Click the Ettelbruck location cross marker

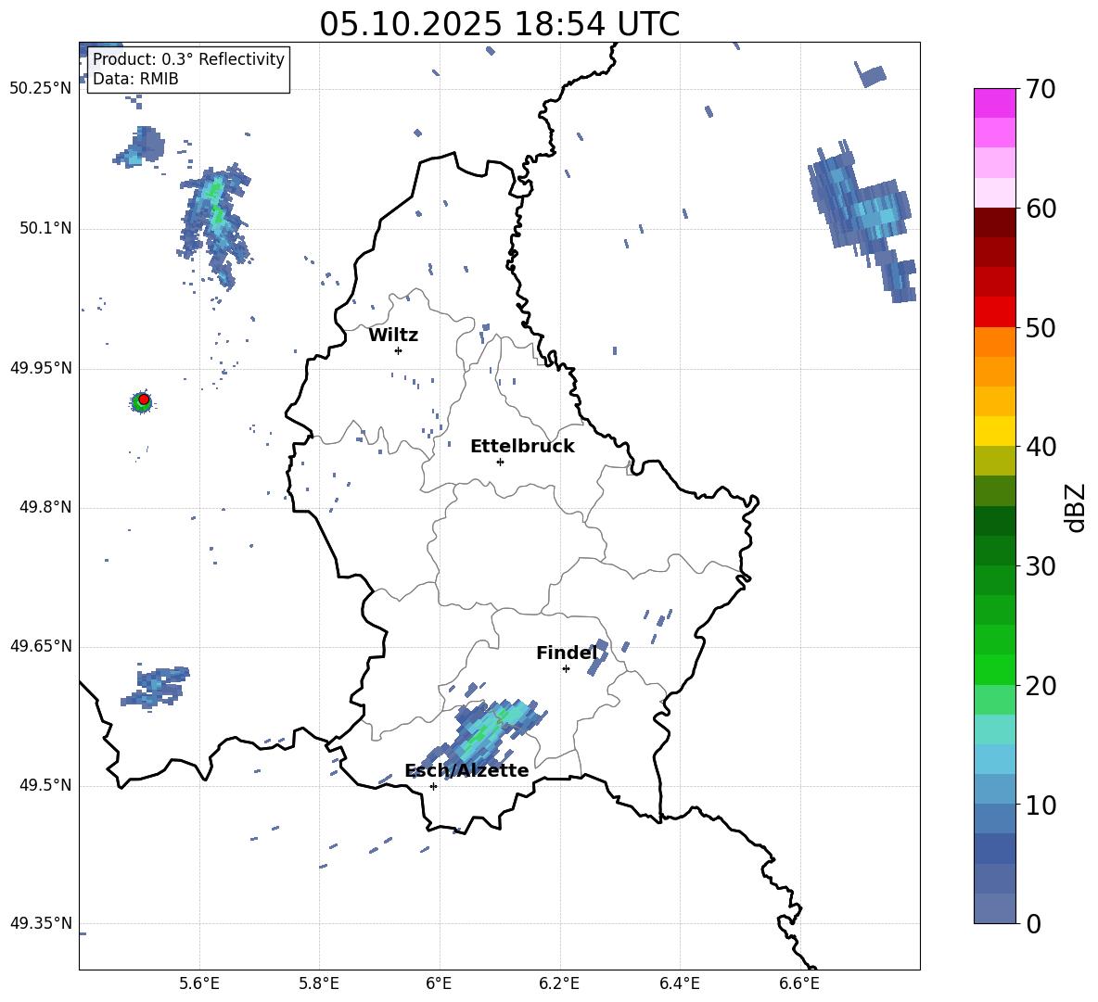[500, 462]
